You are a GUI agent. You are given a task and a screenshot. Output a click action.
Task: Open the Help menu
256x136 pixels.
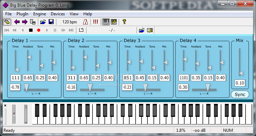click(x=88, y=14)
